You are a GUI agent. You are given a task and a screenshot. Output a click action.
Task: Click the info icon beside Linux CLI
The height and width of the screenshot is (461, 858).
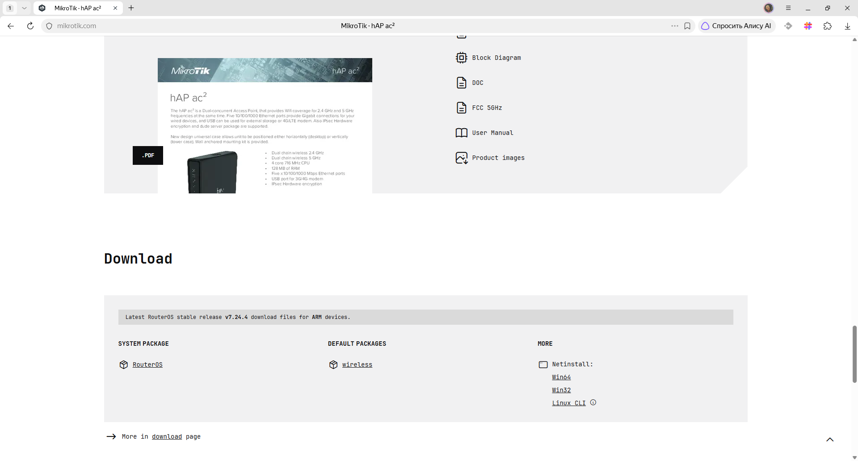(593, 402)
